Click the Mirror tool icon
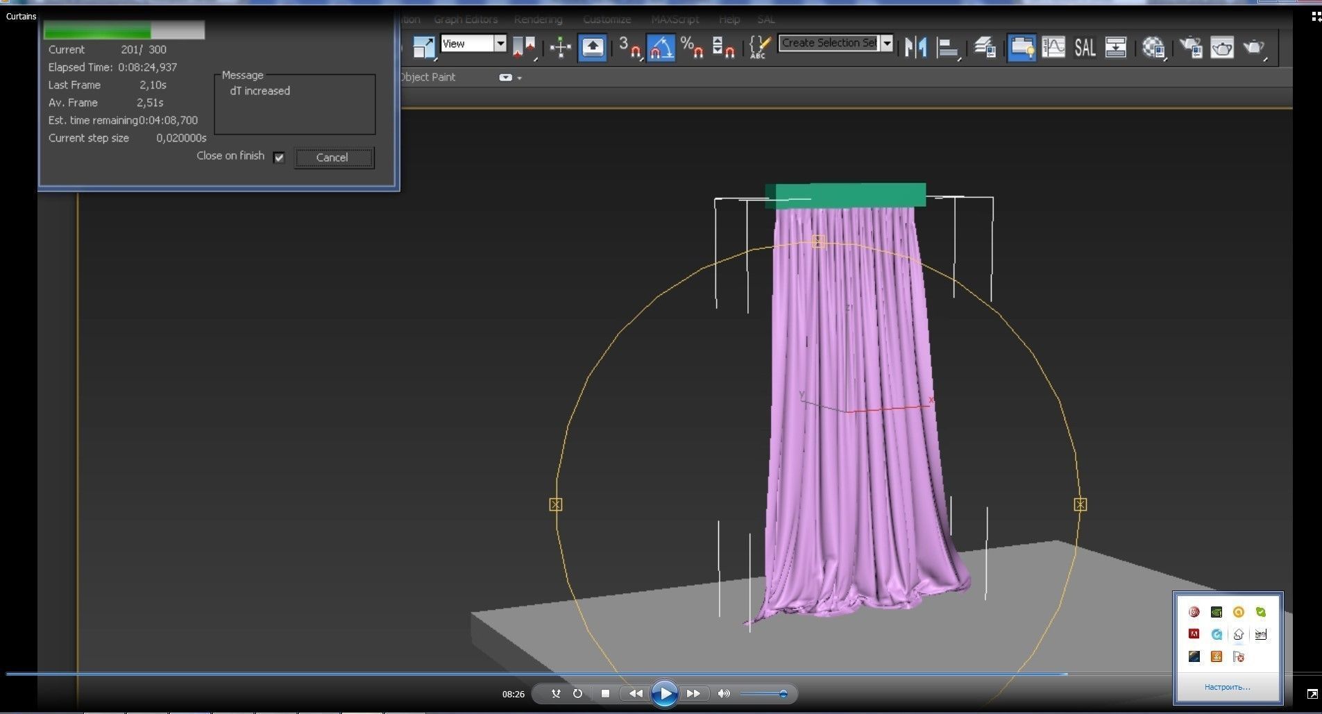 [916, 47]
